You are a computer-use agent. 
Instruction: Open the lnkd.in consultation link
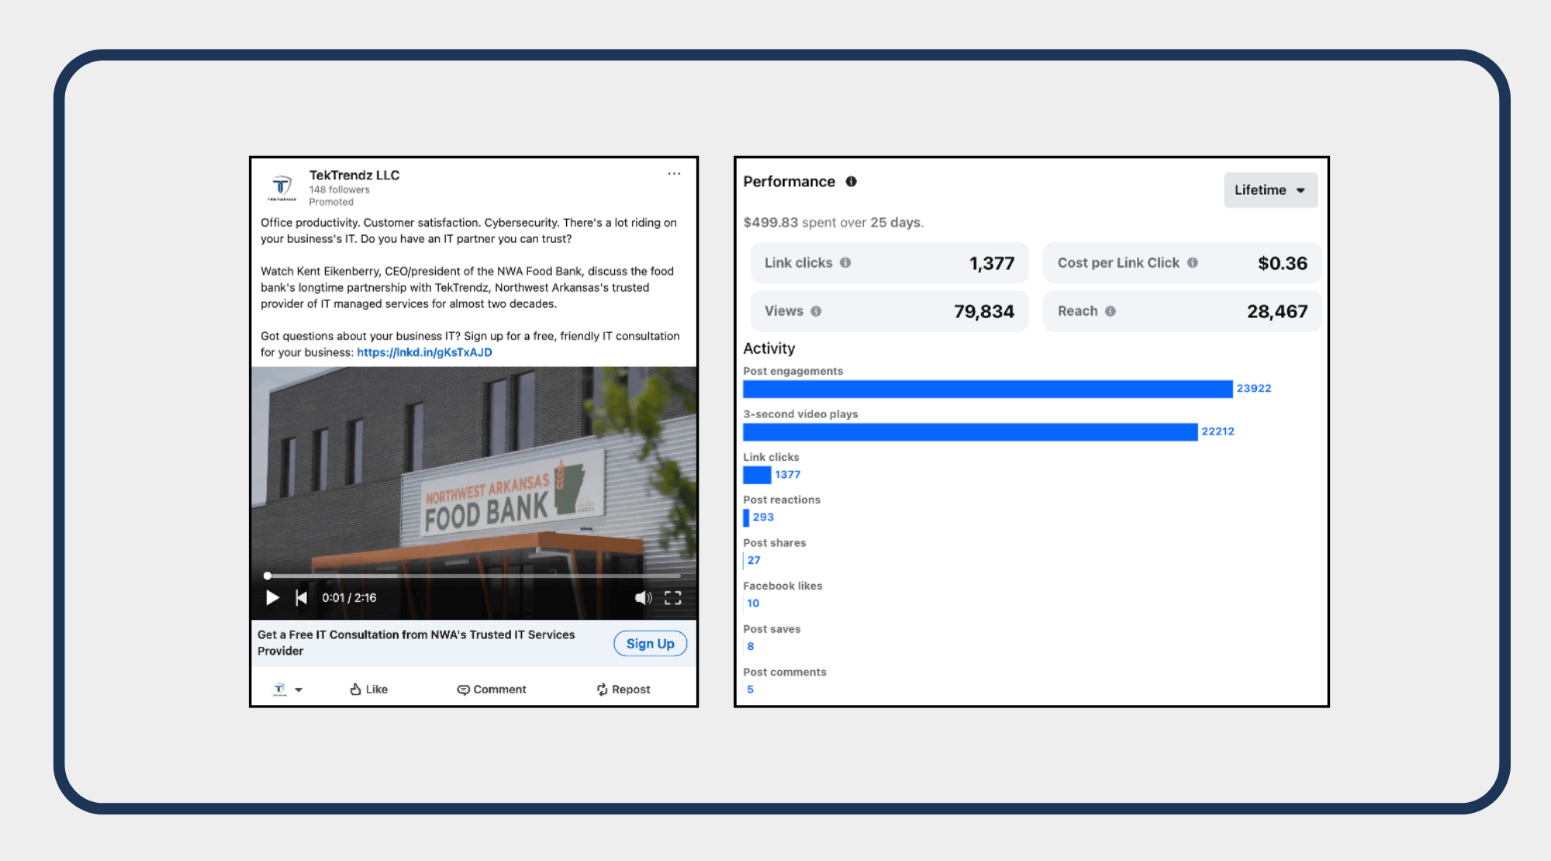424,352
